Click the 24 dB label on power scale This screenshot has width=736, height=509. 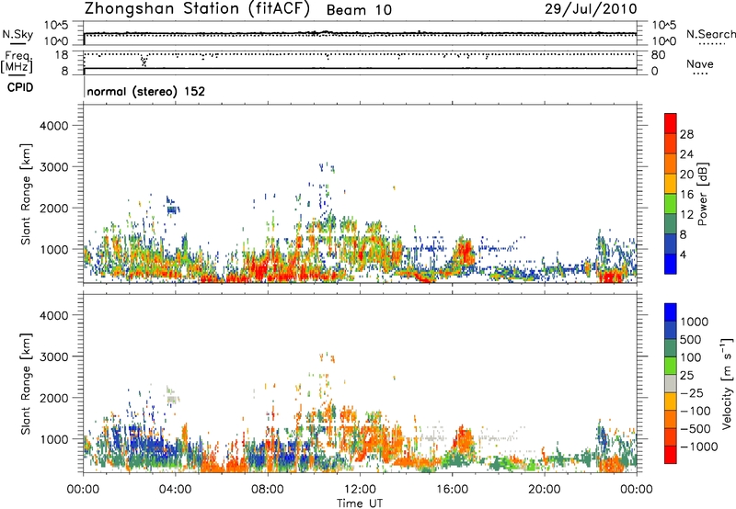(686, 154)
